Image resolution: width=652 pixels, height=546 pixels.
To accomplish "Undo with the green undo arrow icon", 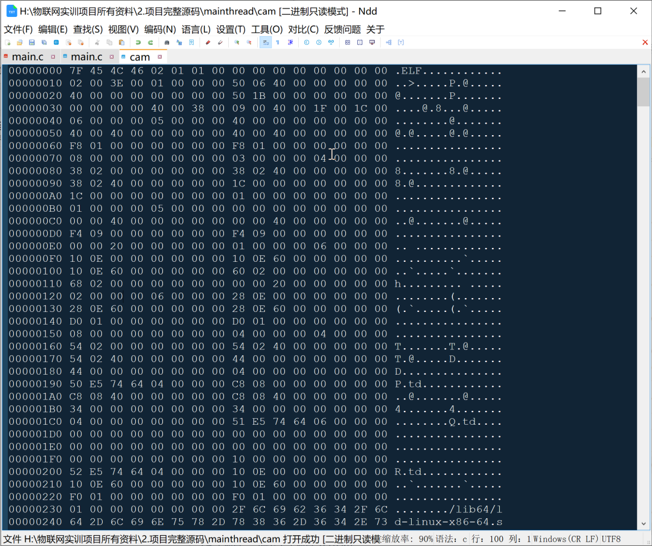I will tap(139, 42).
